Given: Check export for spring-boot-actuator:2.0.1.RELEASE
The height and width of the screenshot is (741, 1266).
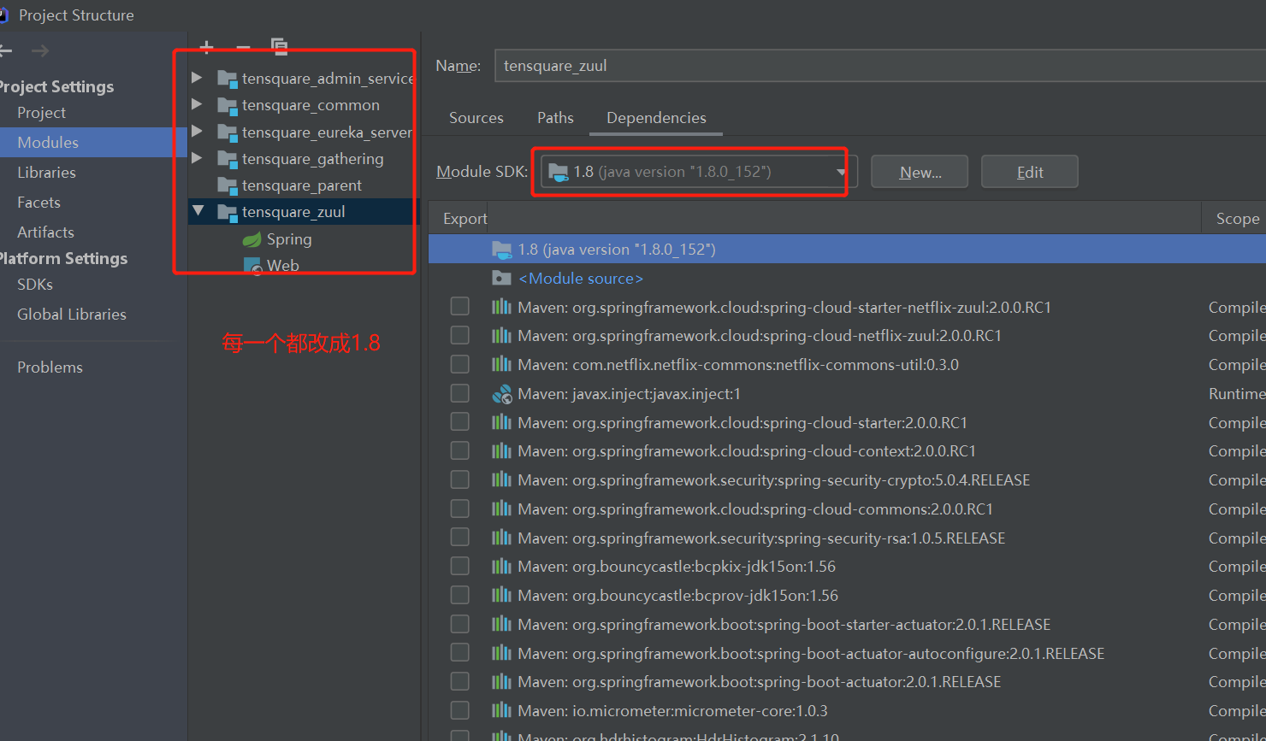Looking at the screenshot, I should click(x=460, y=681).
